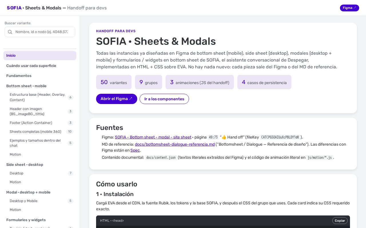
Task: Select Header con imagen (BS_imageBG_tittle)
Action: 40,111
